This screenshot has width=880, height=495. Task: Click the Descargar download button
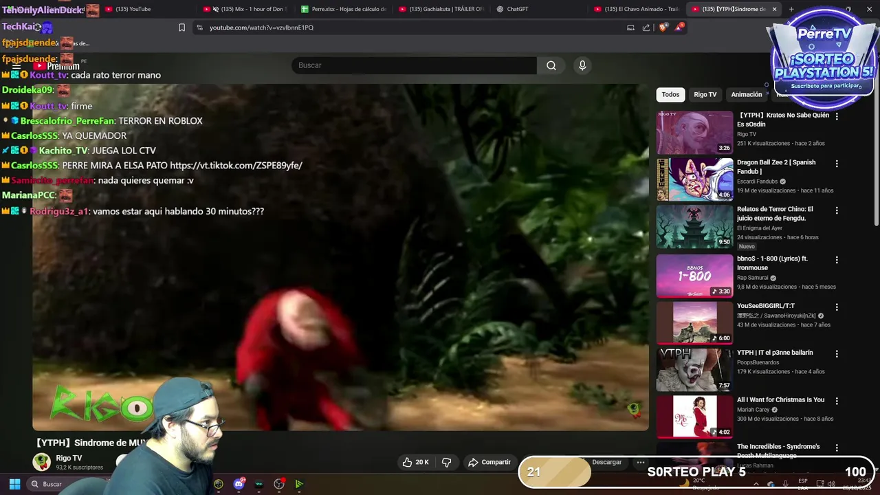[606, 462]
